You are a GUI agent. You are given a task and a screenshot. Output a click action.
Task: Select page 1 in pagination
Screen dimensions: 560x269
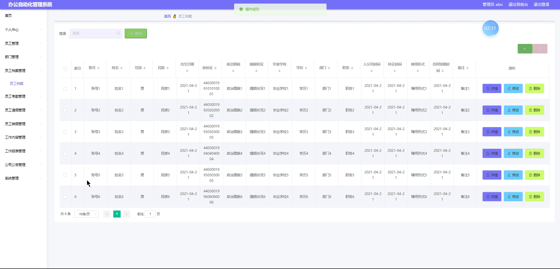117,214
